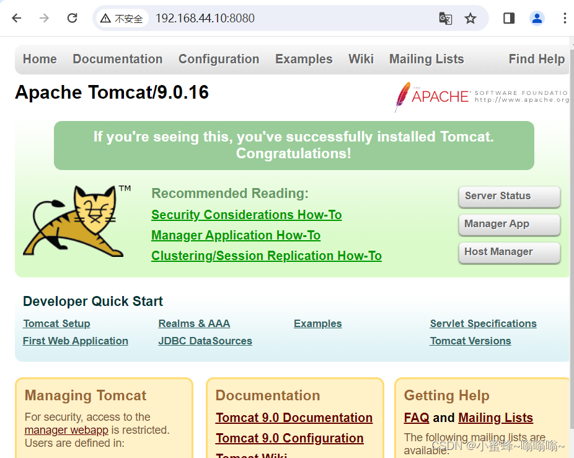
Task: Bookmark the page via the star icon
Action: [x=471, y=18]
